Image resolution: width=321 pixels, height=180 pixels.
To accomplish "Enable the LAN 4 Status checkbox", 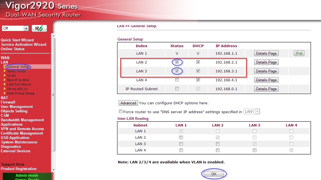I will (177, 80).
